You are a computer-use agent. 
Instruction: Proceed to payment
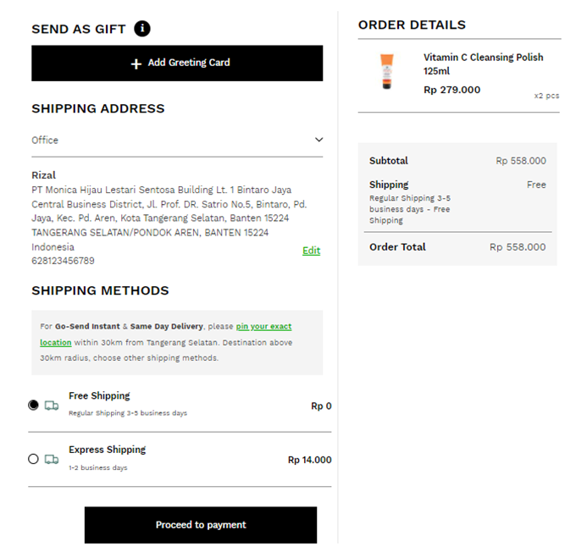coord(201,525)
